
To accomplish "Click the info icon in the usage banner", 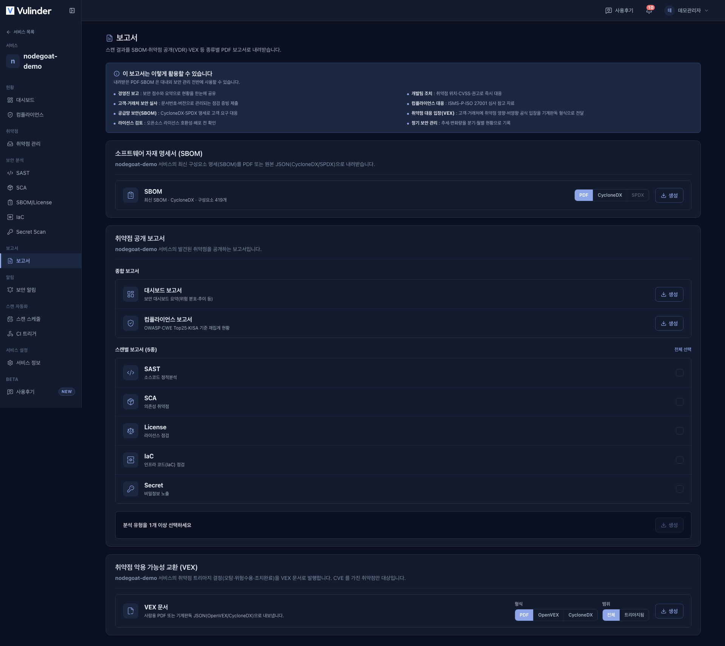I will pyautogui.click(x=117, y=74).
